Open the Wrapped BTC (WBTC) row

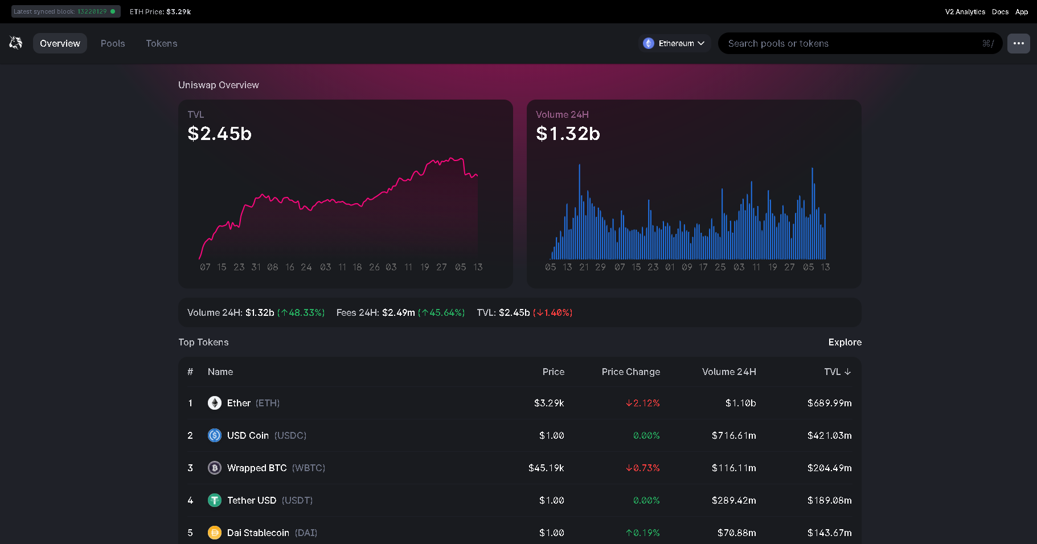[519, 468]
